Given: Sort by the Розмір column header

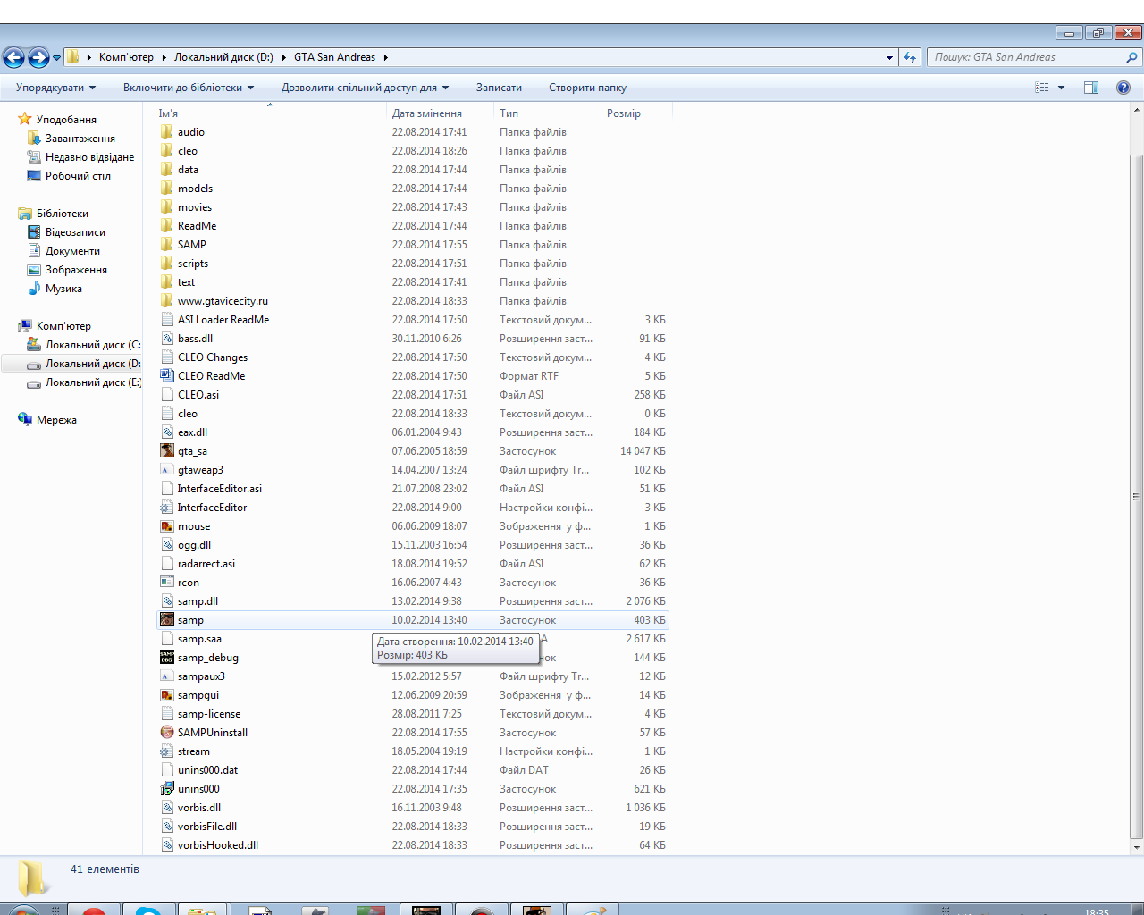Looking at the screenshot, I should pyautogui.click(x=636, y=113).
